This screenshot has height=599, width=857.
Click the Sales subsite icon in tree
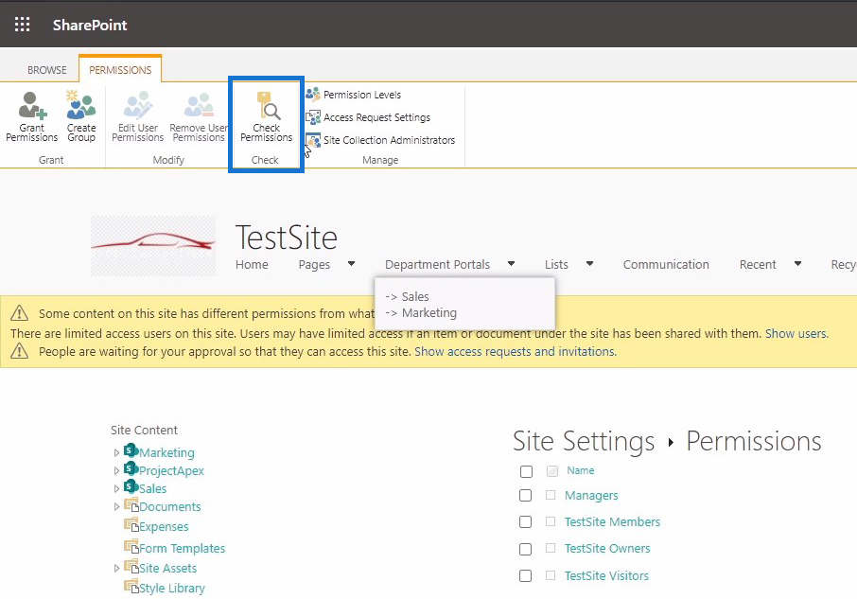pyautogui.click(x=131, y=486)
